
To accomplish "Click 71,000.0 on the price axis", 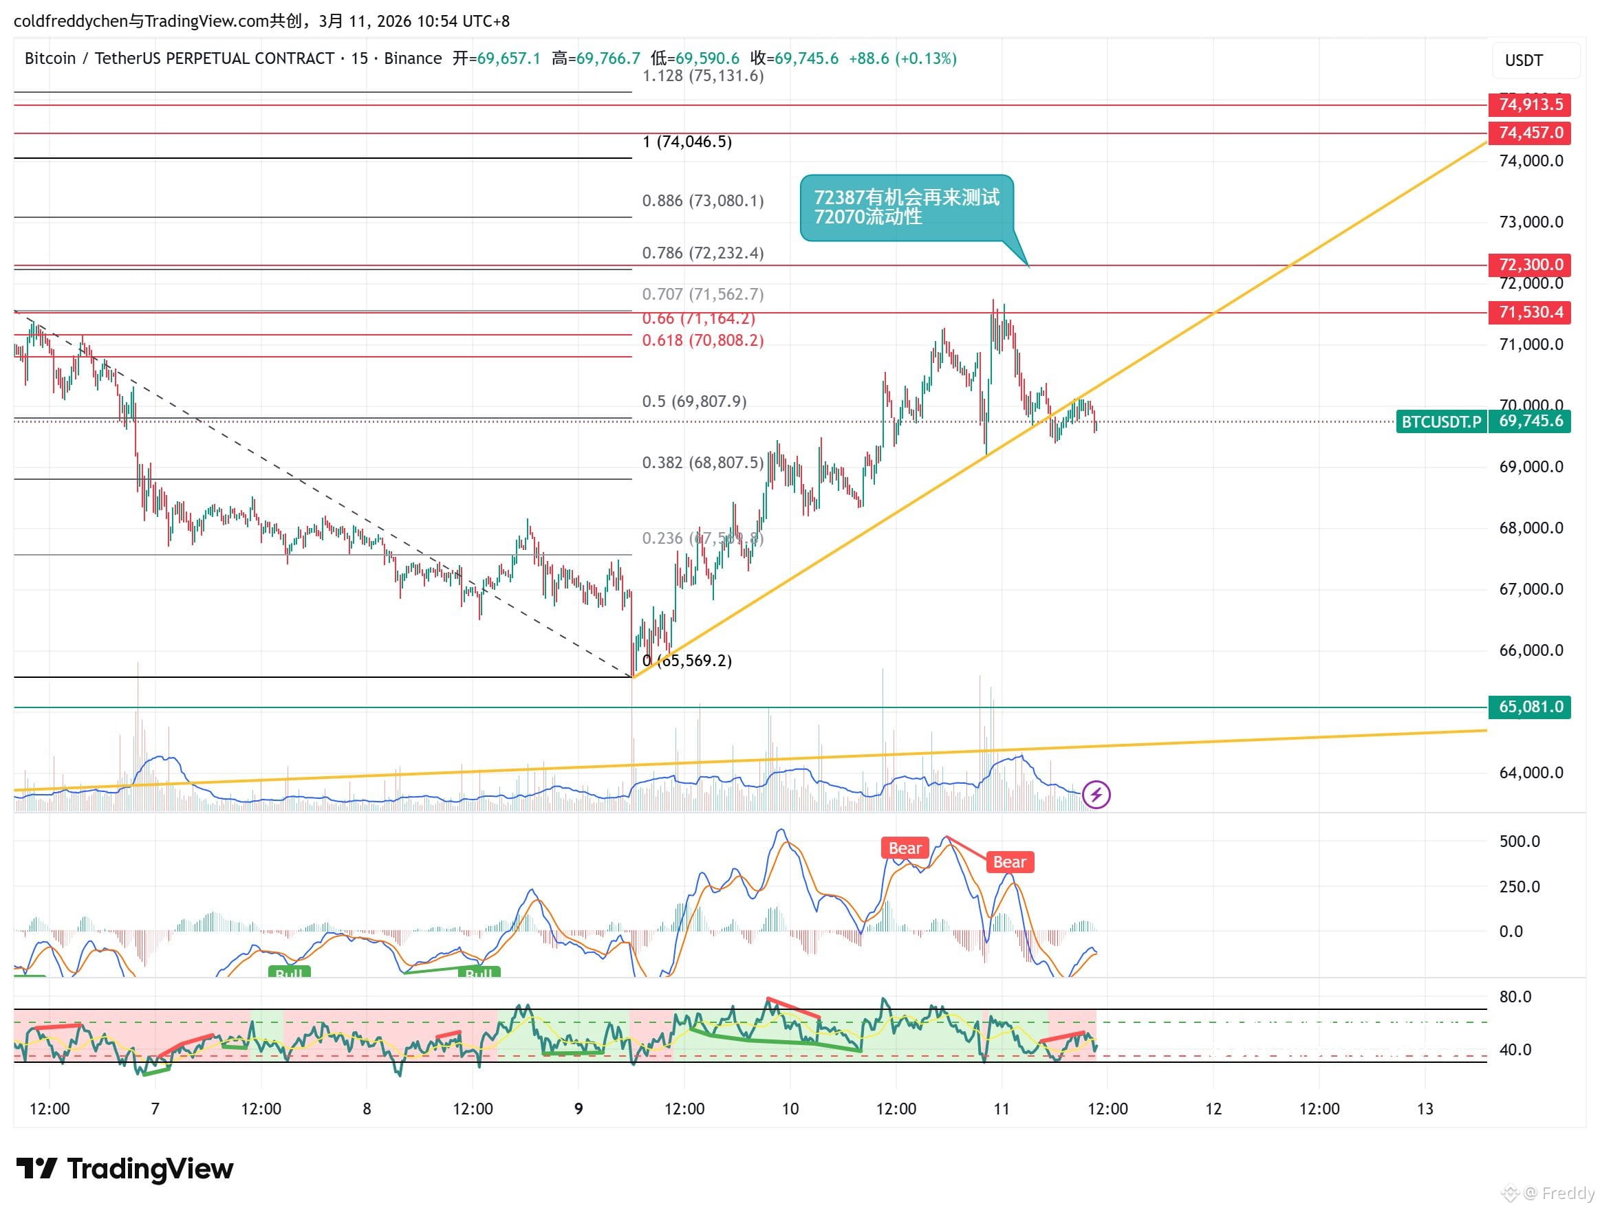I will point(1531,345).
